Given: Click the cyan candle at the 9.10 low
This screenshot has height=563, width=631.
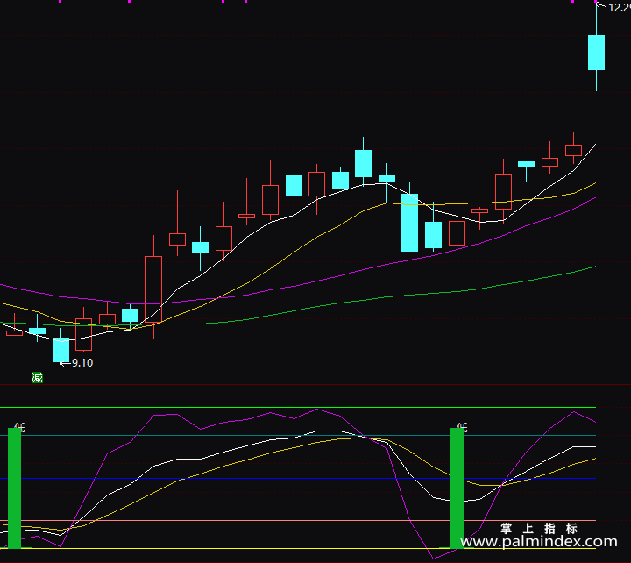Looking at the screenshot, I should coord(60,350).
